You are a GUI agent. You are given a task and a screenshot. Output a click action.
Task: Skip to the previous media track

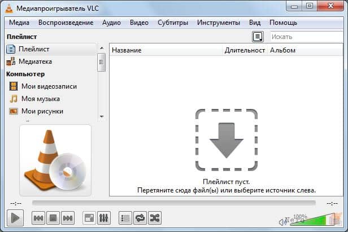(38, 218)
